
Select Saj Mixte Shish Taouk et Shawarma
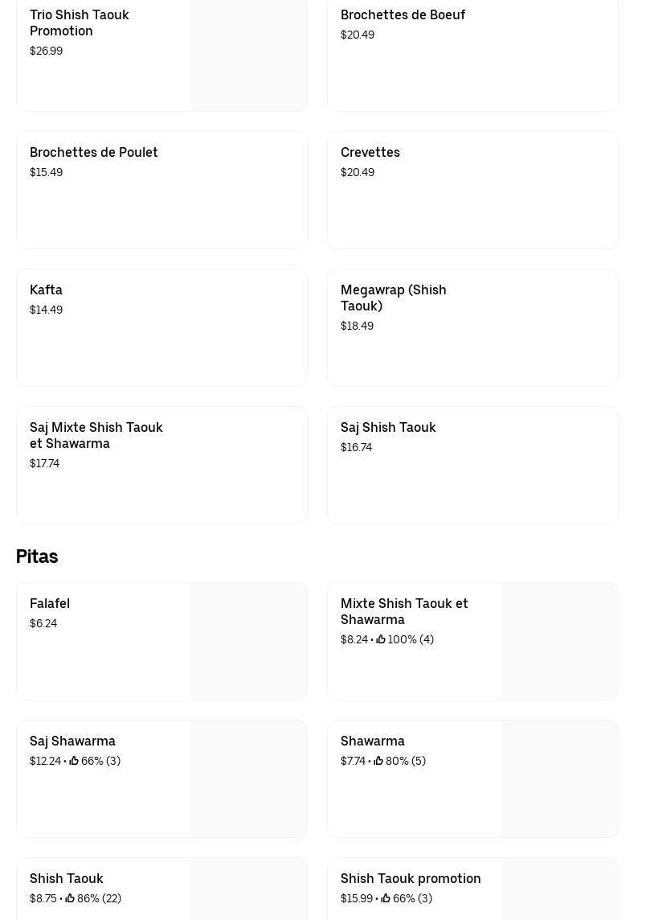(x=96, y=435)
